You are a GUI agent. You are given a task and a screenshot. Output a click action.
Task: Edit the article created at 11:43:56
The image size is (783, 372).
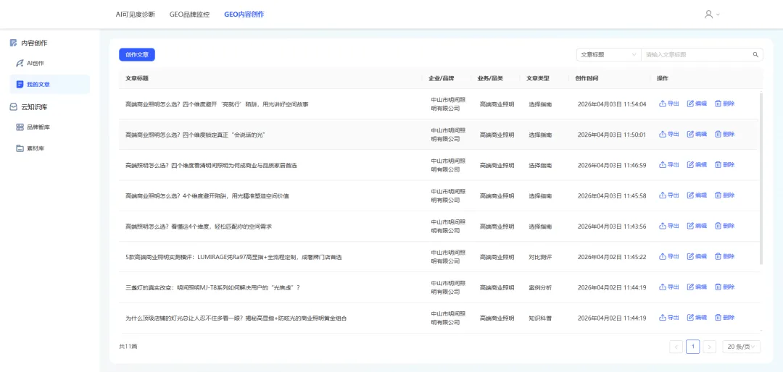click(x=697, y=226)
